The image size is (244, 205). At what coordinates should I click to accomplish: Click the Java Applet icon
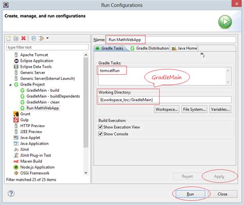(x=16, y=138)
